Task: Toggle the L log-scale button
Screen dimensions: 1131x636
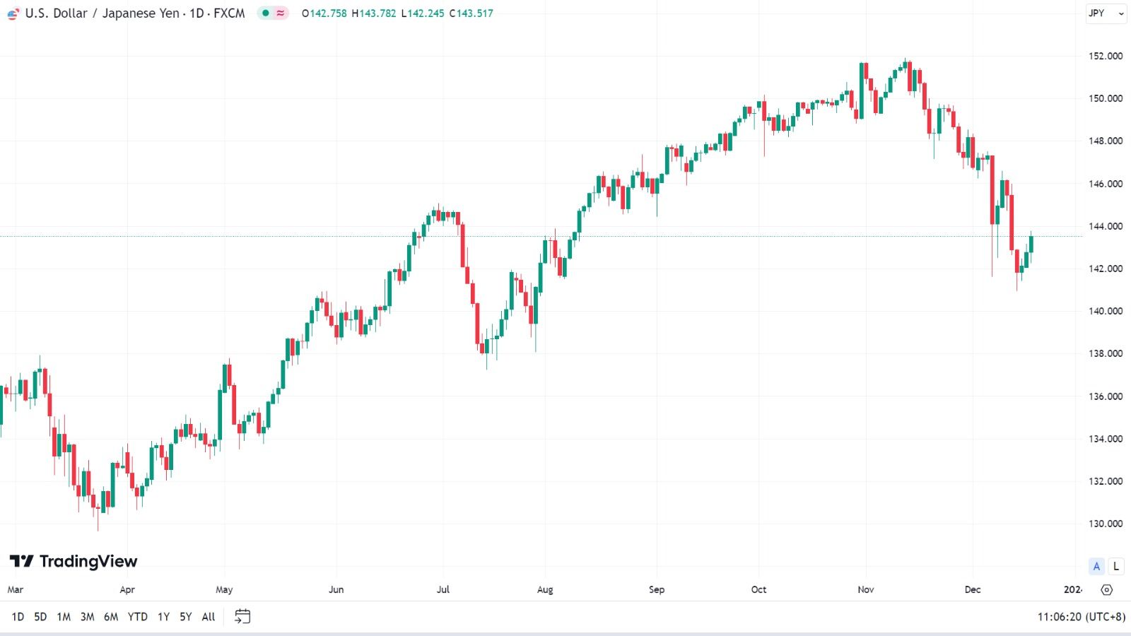Action: coord(1116,566)
